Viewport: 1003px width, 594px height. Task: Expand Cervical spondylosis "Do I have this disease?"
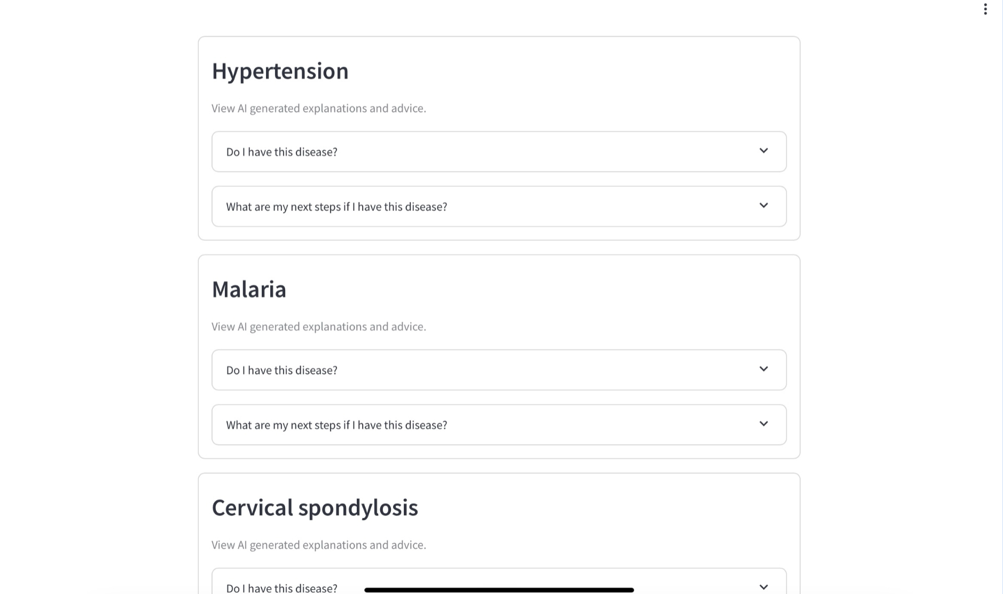[x=281, y=588]
